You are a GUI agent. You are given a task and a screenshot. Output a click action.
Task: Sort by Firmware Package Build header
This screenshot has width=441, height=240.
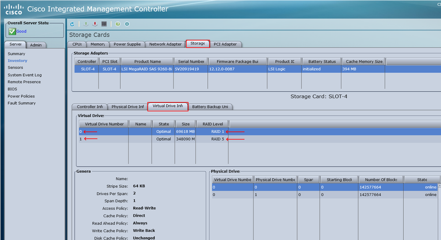[x=237, y=61]
